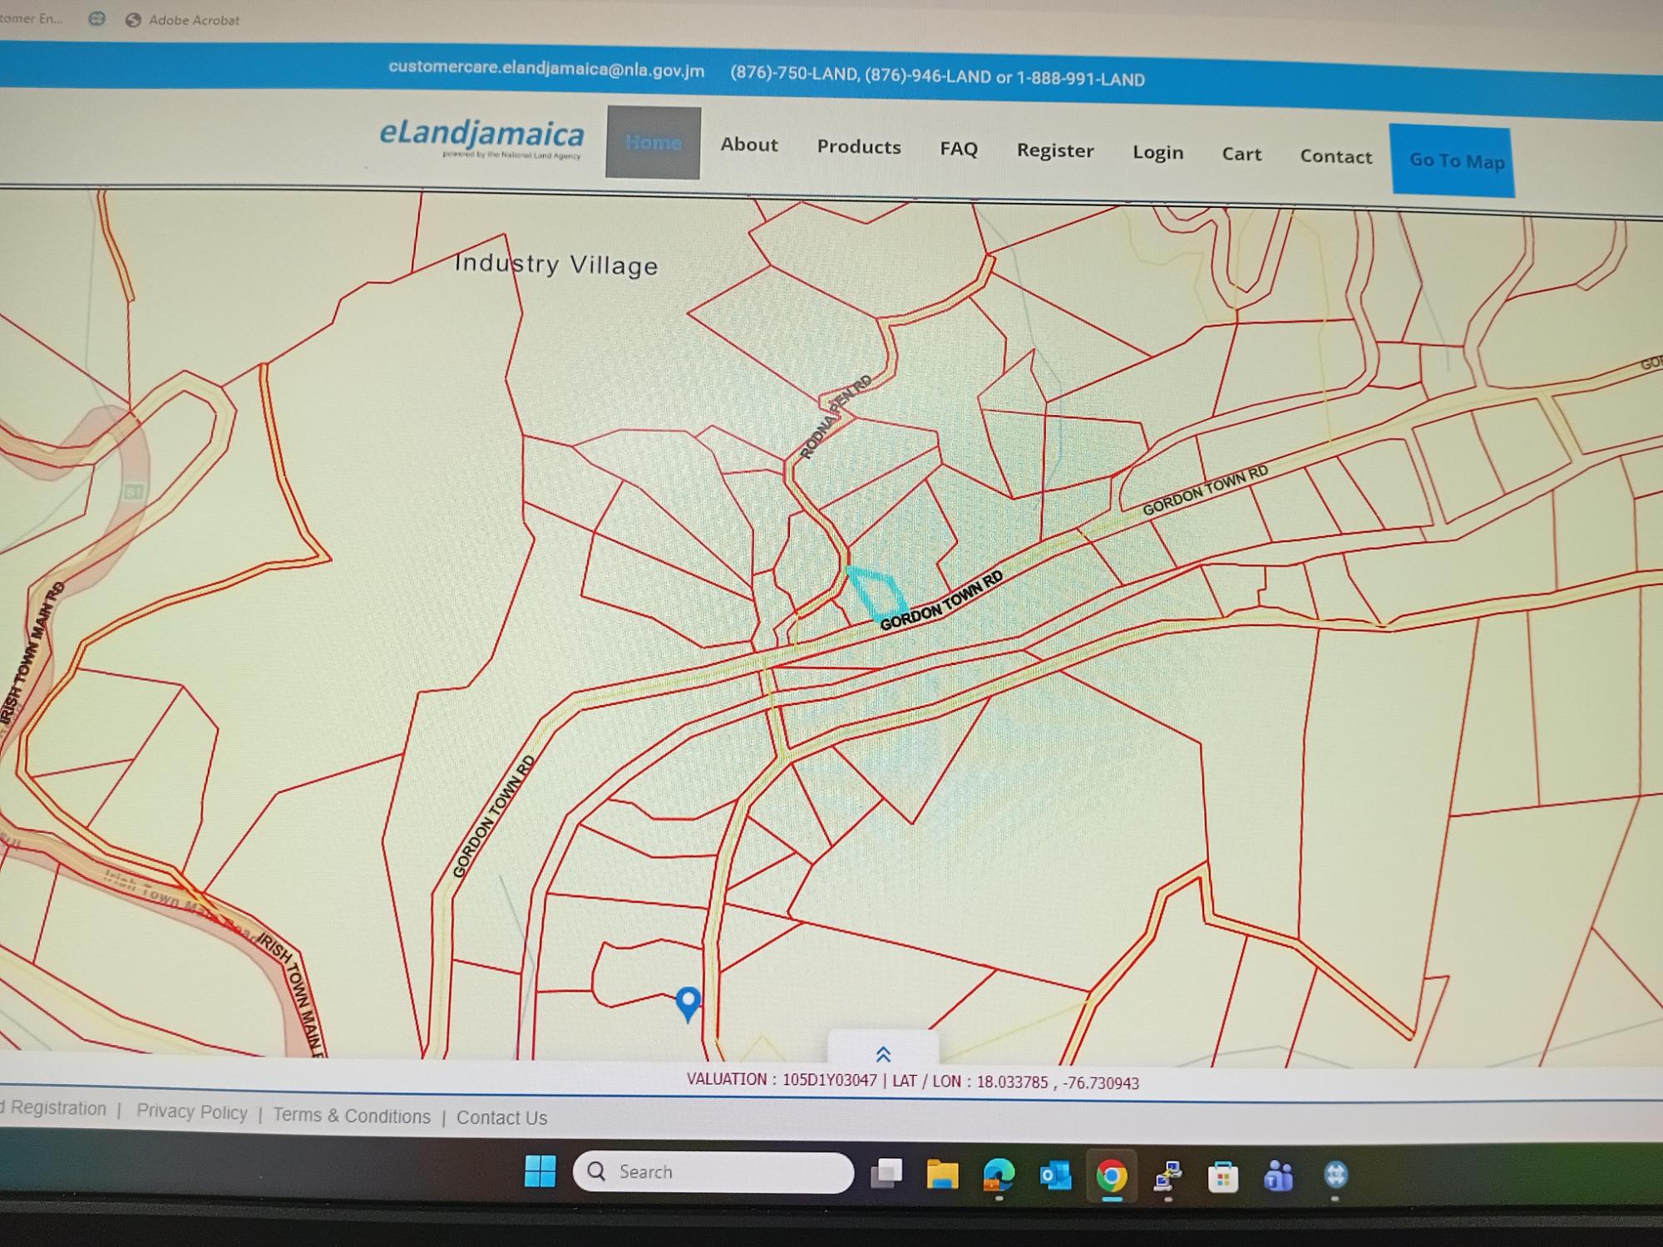View the Cart page
Viewport: 1663px width, 1247px height.
[x=1241, y=154]
